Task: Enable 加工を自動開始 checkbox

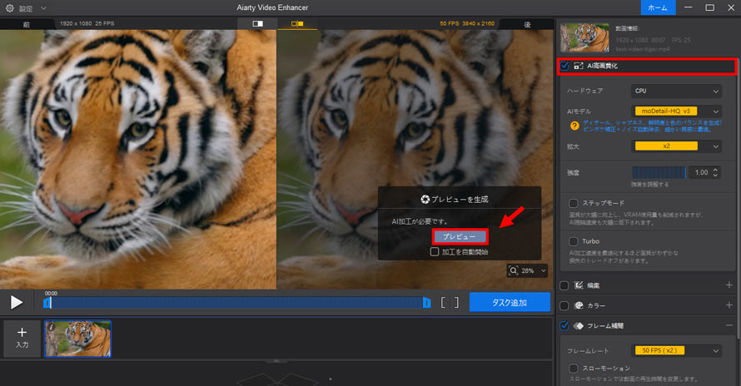Action: [435, 252]
